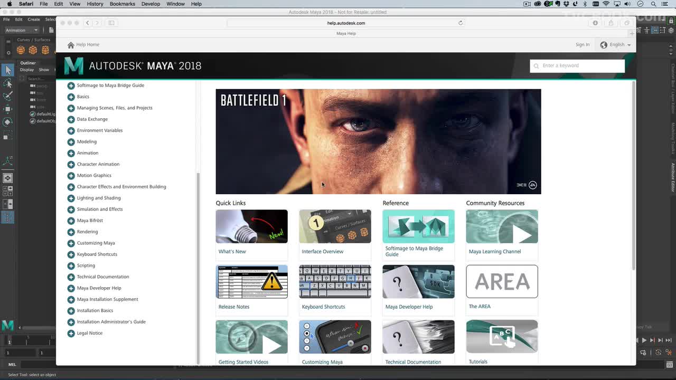Open Maya Developer Help SDK thumbnail

(418, 282)
